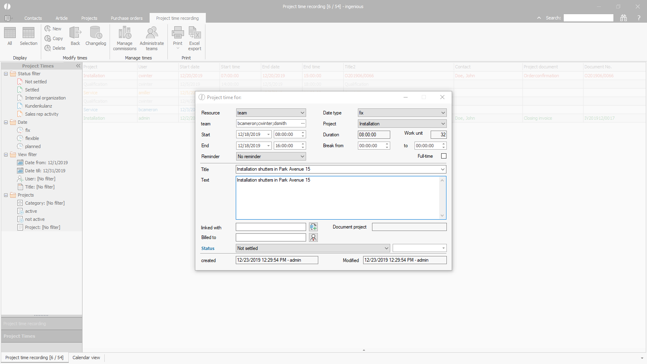647x364 pixels.
Task: Select the Not settled filter in the tree
Action: click(36, 82)
